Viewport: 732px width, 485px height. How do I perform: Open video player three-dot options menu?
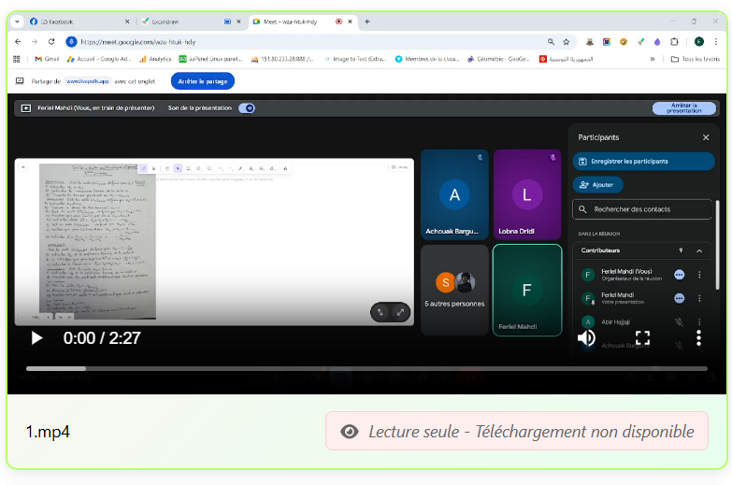tap(698, 338)
